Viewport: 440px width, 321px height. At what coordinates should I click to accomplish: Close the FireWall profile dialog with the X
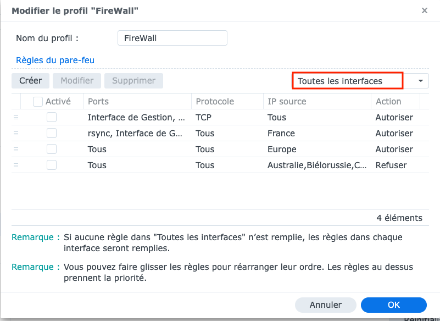[x=425, y=10]
